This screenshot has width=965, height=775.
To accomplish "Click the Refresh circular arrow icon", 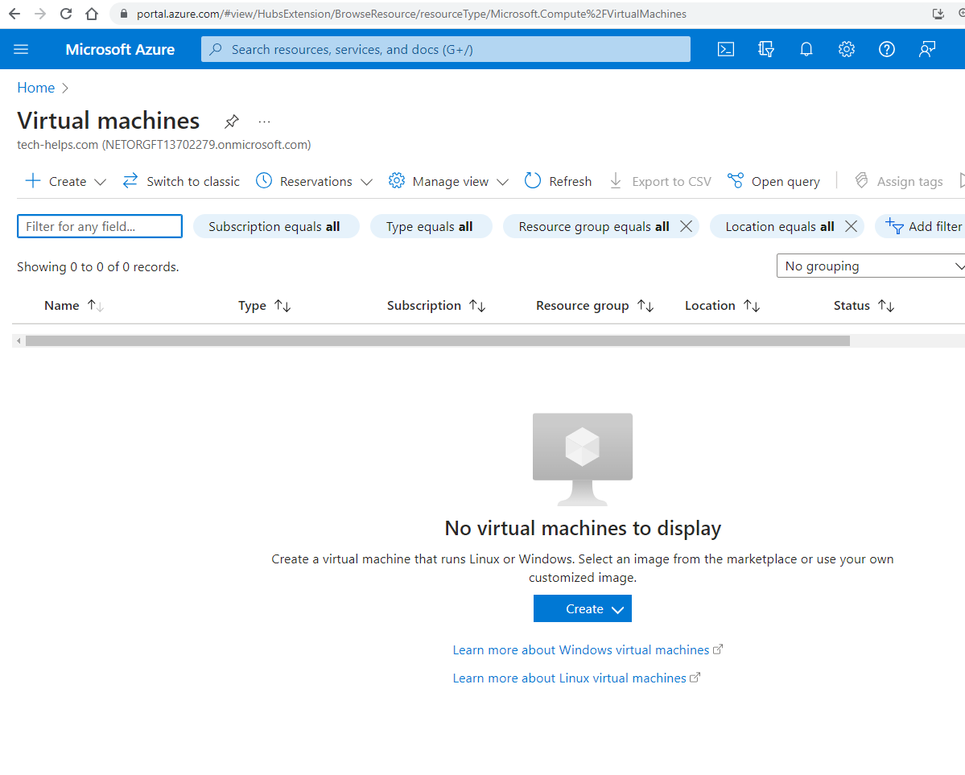I will 532,181.
